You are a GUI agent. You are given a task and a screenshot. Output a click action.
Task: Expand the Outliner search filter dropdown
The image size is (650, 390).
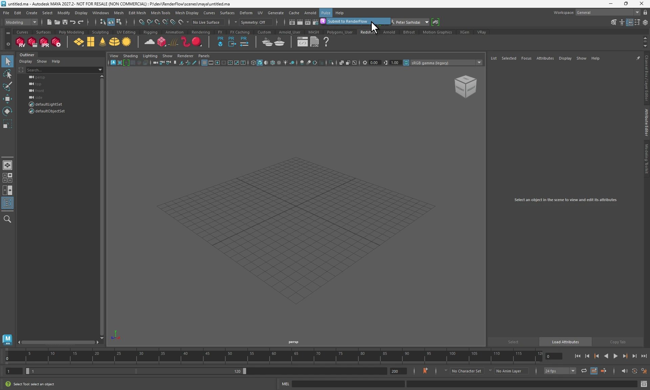point(100,70)
